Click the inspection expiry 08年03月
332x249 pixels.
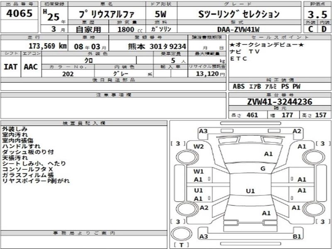click(90, 46)
